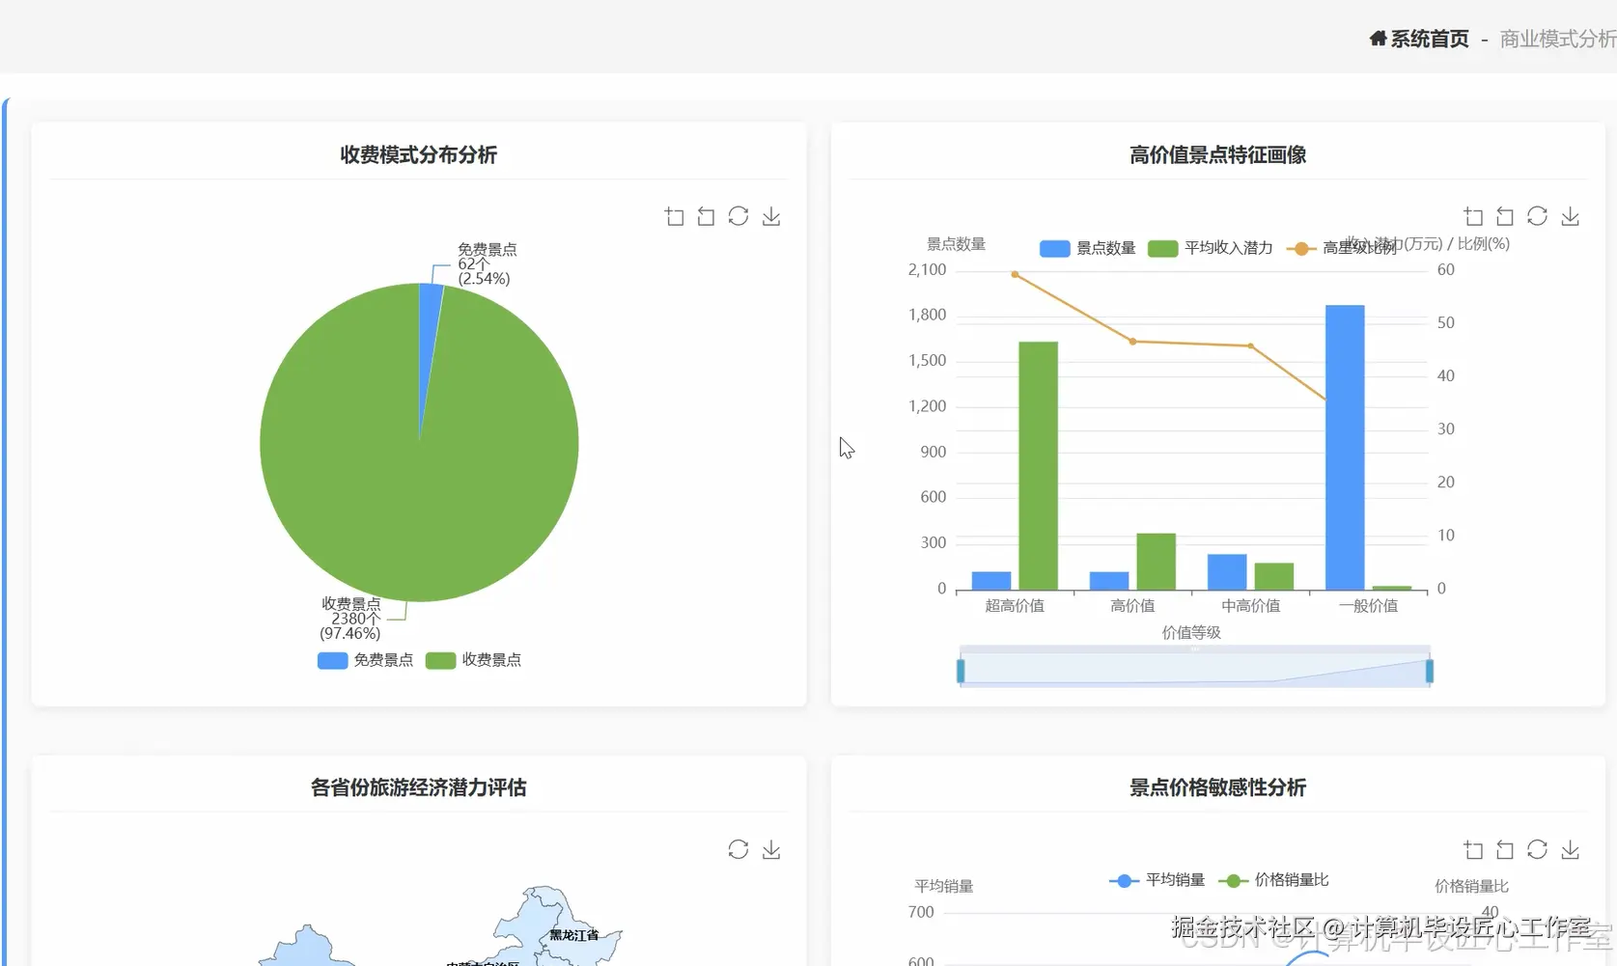Select the 商业模式分析 breadcrumb item
The width and height of the screenshot is (1617, 966).
(1556, 40)
